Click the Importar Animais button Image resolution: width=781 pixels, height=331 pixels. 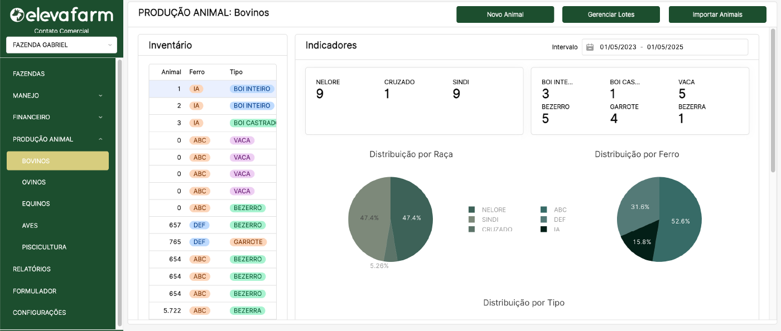click(717, 14)
